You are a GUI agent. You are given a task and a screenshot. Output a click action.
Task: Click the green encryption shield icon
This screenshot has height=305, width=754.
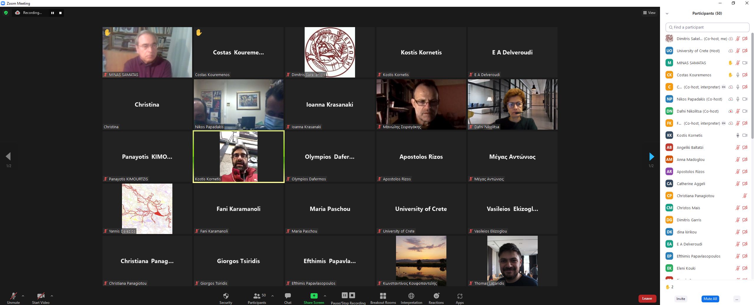coord(6,13)
